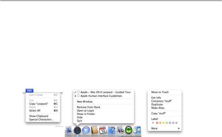Choose New Window in the Dock menu
This screenshot has width=222, height=137.
coord(103,102)
